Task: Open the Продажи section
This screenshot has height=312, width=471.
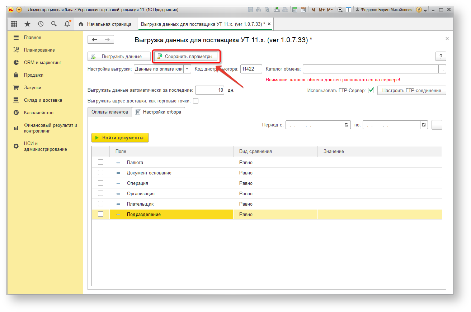Action: [x=34, y=75]
